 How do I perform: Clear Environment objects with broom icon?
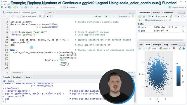171,16
